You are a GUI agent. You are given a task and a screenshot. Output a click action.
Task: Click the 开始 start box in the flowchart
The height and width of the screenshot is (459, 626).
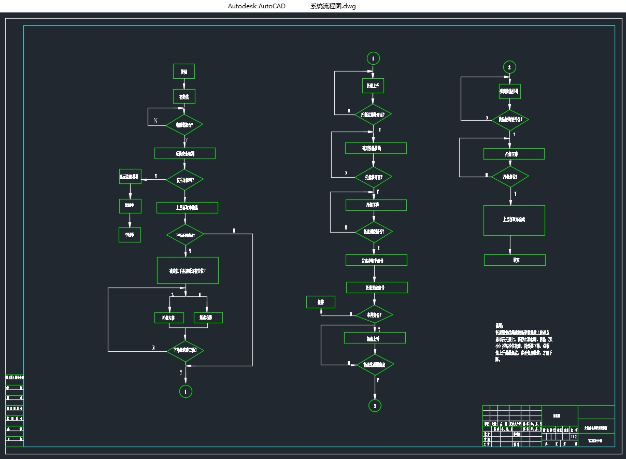click(183, 71)
